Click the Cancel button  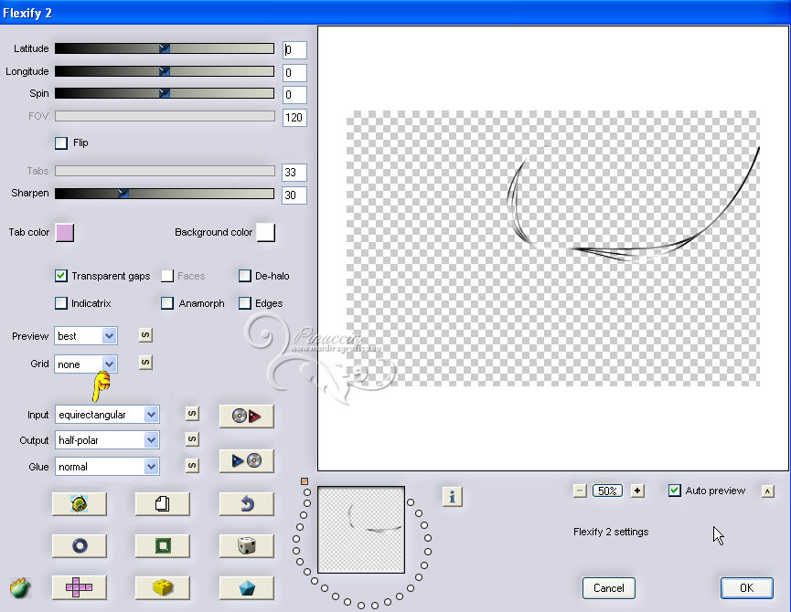tap(608, 588)
